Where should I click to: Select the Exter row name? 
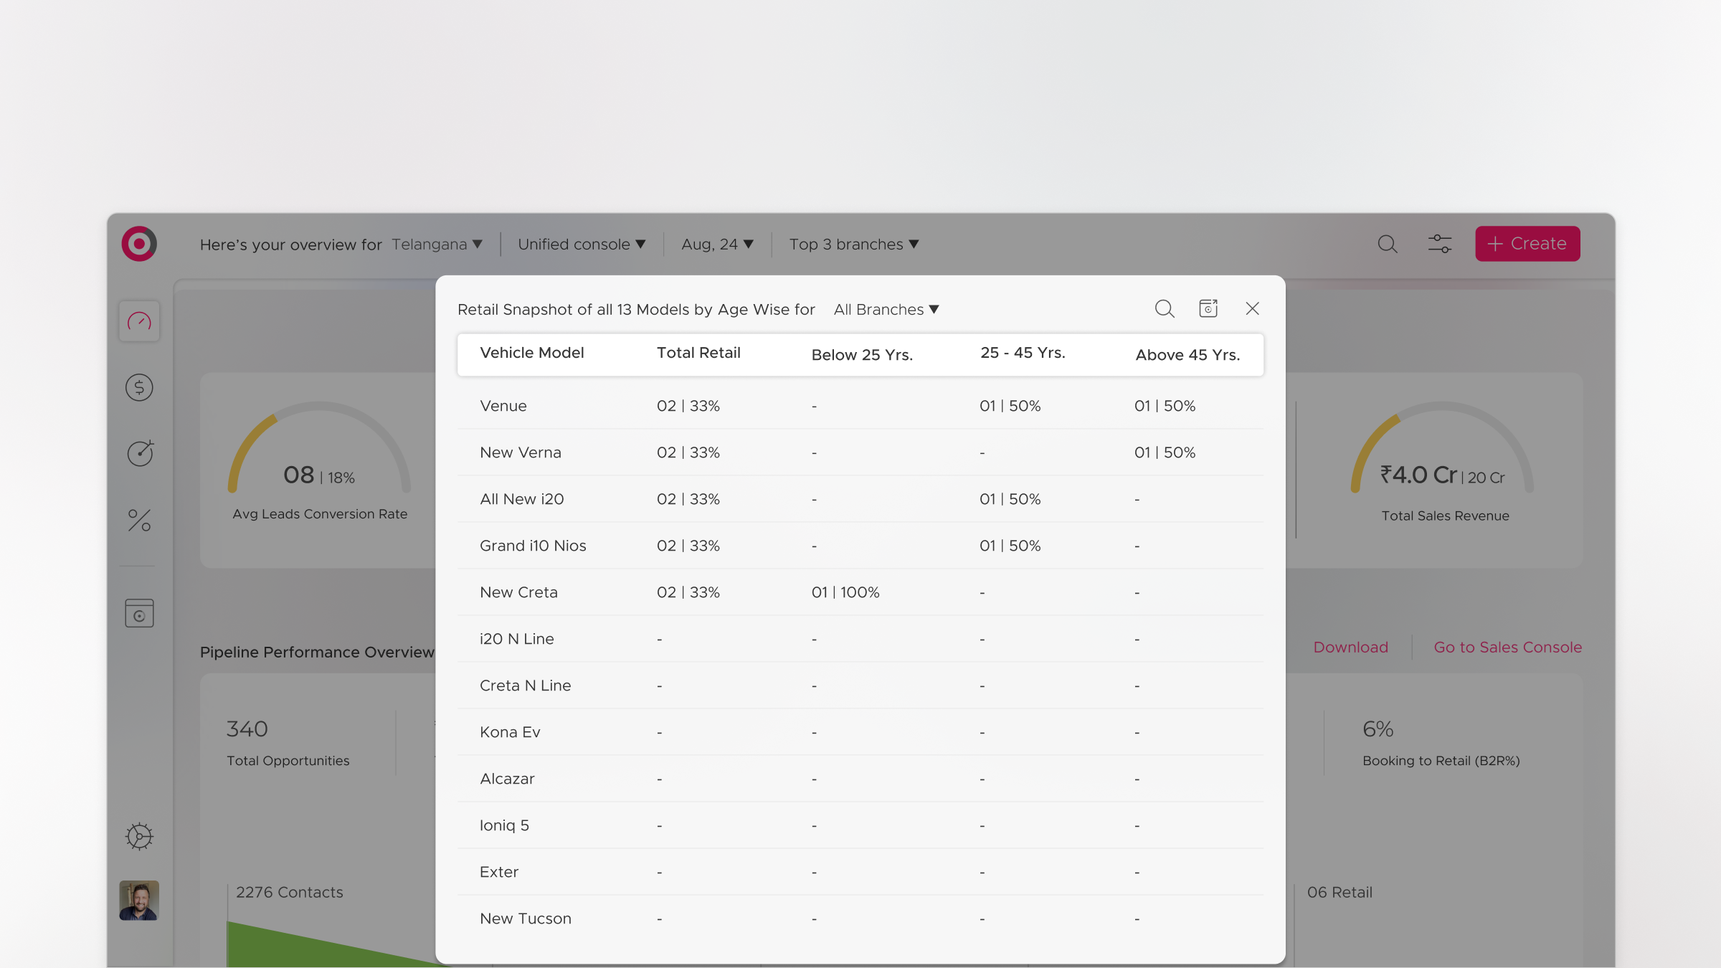coord(498,872)
